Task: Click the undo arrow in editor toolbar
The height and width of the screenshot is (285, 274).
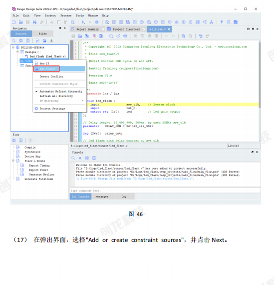Action: click(200, 36)
